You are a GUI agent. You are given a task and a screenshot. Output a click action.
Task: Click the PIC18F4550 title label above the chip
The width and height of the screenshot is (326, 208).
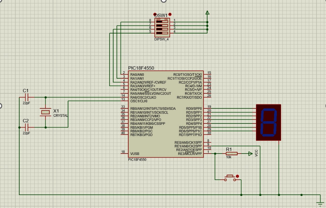141,68
